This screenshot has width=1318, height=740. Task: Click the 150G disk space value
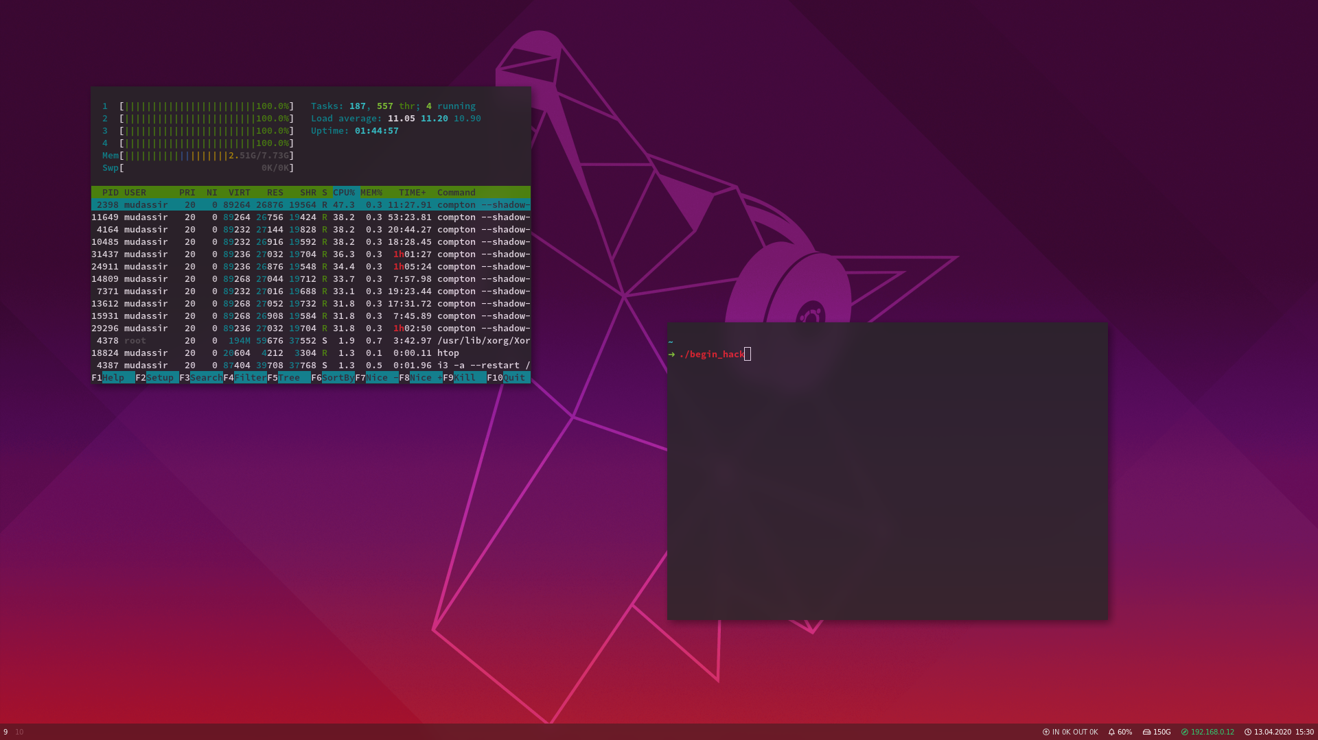[1162, 732]
